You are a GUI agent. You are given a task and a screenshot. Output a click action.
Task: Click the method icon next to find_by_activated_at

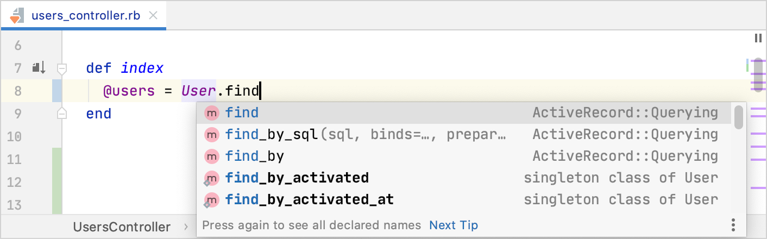tap(211, 200)
